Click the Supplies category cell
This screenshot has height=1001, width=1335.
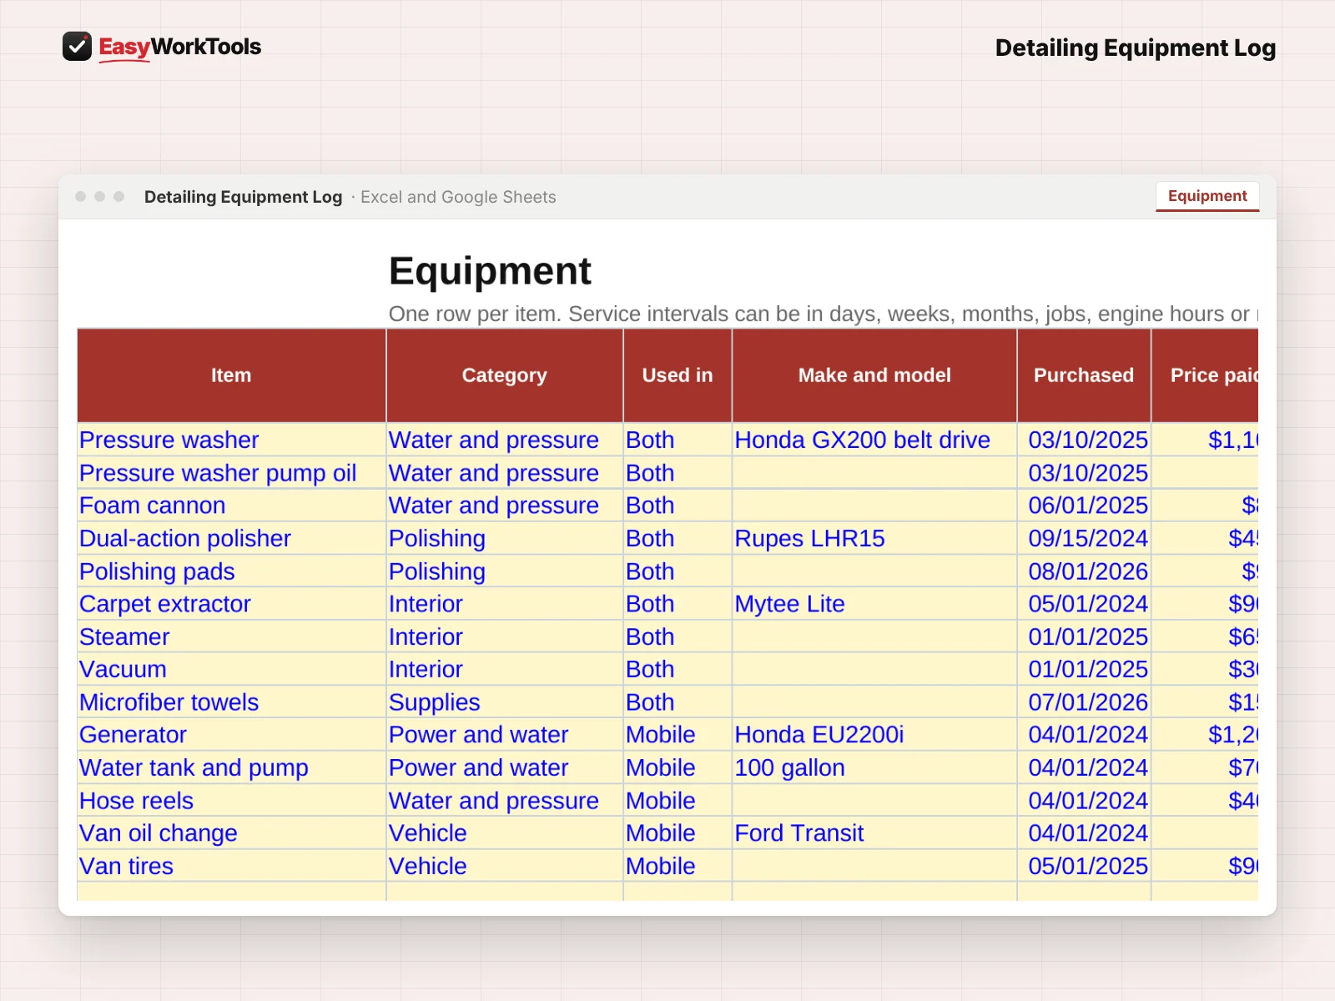[x=504, y=702]
